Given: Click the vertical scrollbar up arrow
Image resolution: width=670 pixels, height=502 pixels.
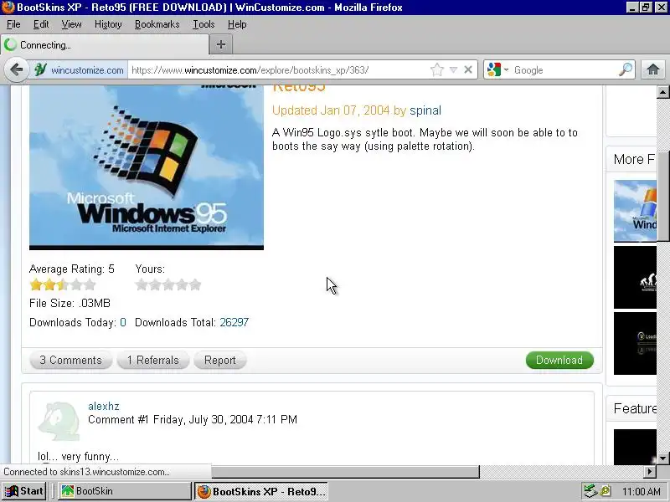Looking at the screenshot, I should (663, 92).
